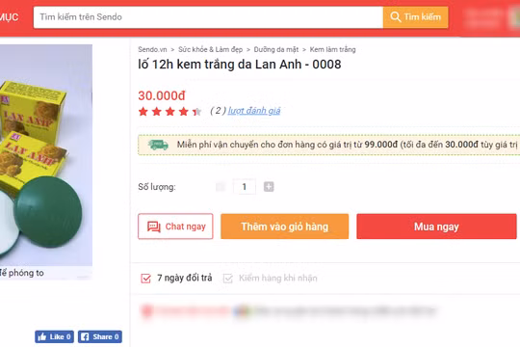This screenshot has height=347, width=520.
Task: Click the Facebook Like button
Action: tap(54, 336)
